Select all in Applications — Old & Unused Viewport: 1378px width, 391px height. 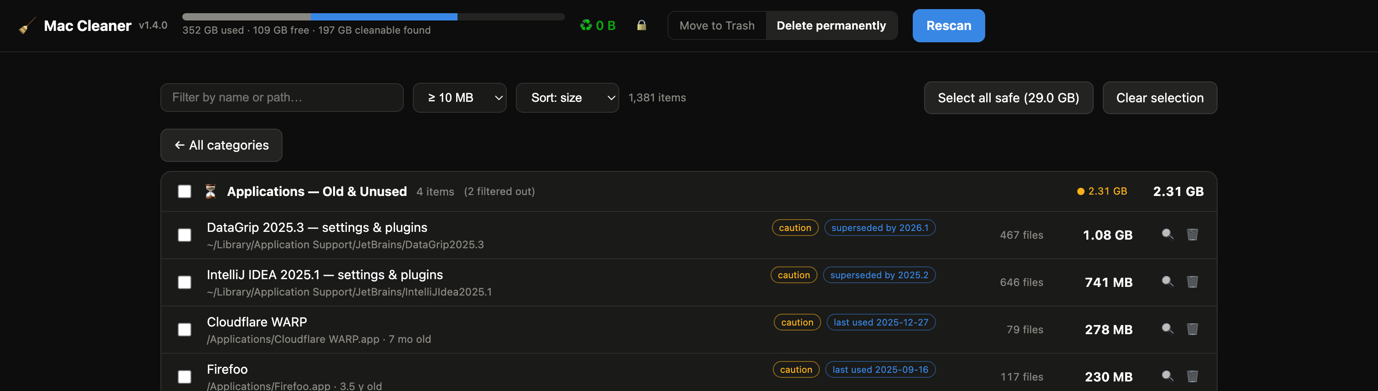coord(185,191)
